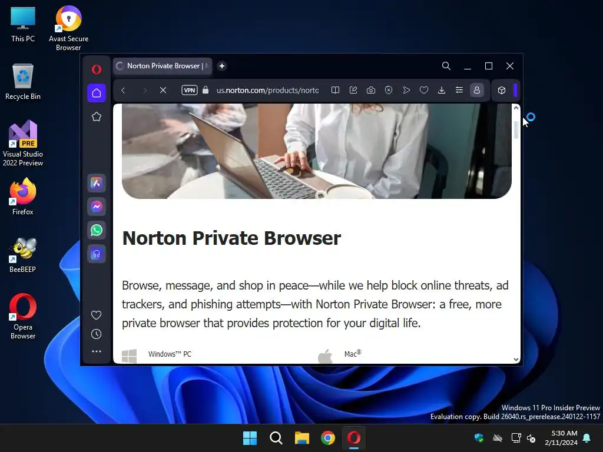Add page to bookmarks heart icon
The height and width of the screenshot is (452, 603).
[x=424, y=90]
